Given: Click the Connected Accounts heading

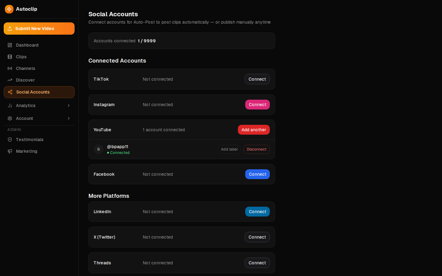Looking at the screenshot, I should pyautogui.click(x=117, y=61).
